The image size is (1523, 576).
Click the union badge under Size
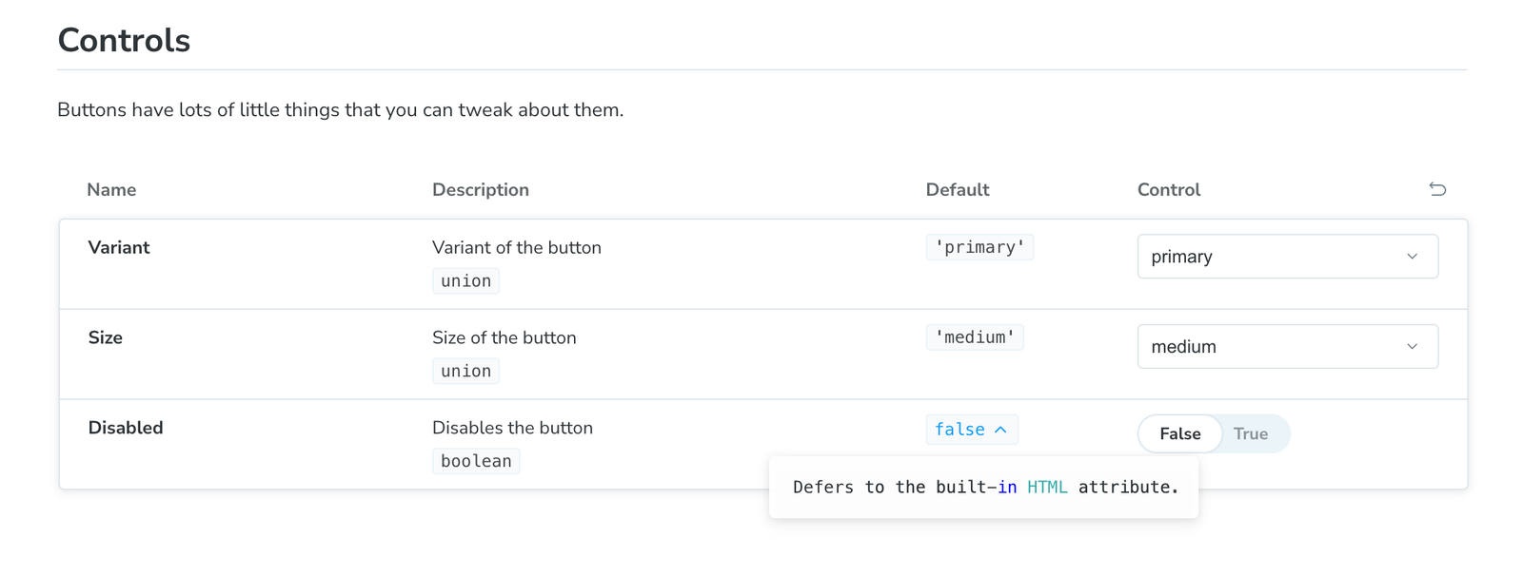[465, 371]
